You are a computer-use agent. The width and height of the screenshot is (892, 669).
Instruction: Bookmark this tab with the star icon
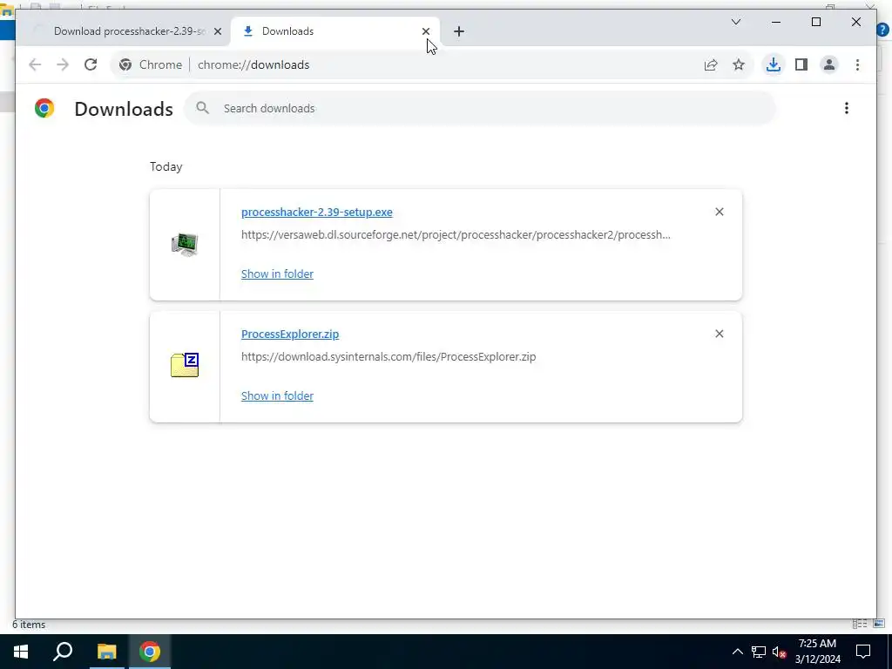coord(739,64)
